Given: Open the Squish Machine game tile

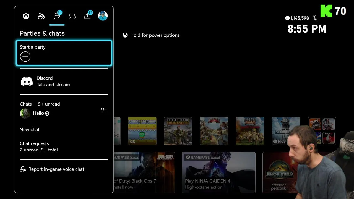Looking at the screenshot, I should click(142, 131).
